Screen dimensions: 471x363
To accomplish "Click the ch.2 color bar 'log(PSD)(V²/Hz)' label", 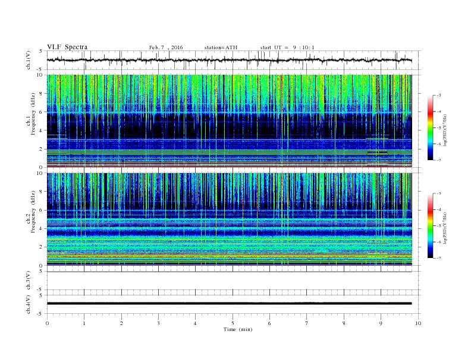I will point(445,228).
